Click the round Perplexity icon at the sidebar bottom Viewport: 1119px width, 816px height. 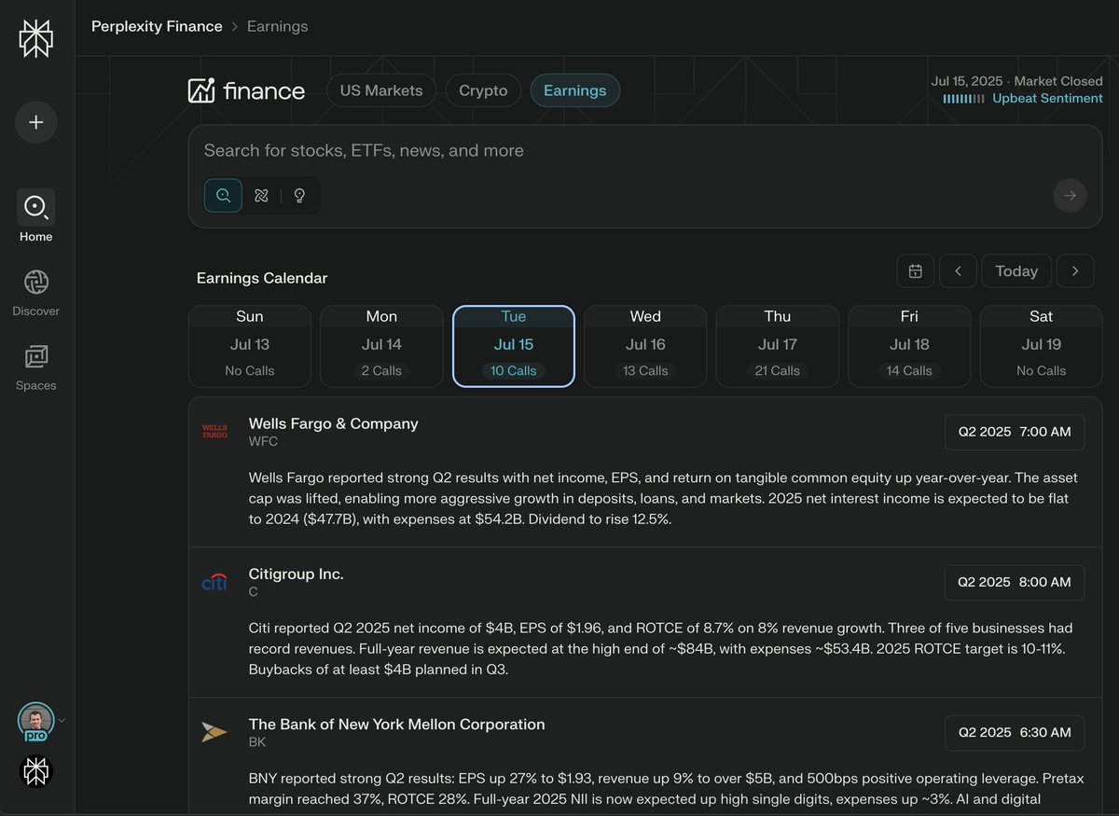[x=35, y=771]
